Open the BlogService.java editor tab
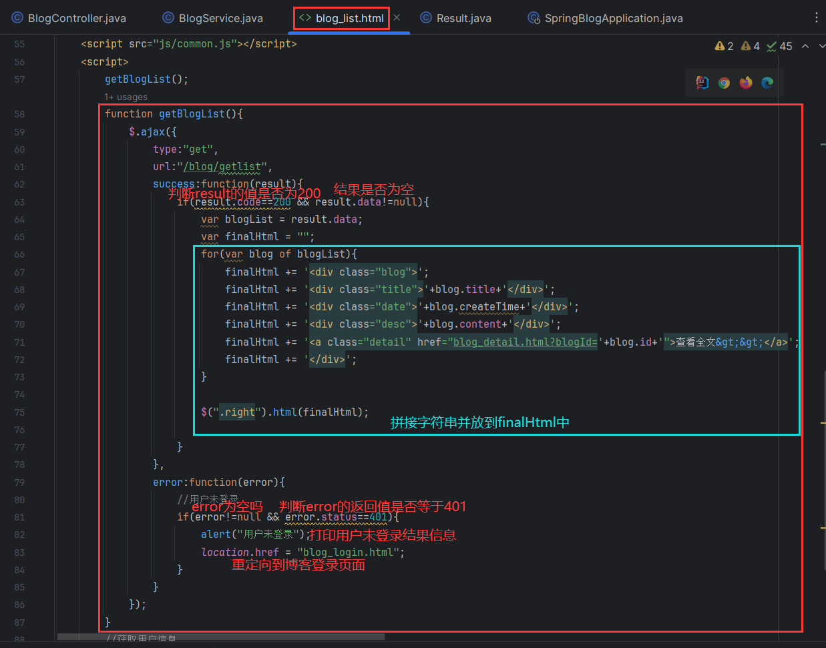The image size is (826, 648). tap(212, 18)
